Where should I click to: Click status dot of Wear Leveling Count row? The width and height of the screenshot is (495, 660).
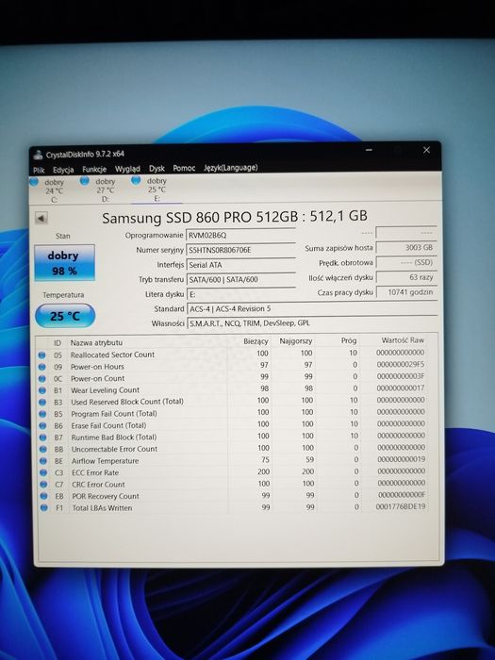[42, 390]
